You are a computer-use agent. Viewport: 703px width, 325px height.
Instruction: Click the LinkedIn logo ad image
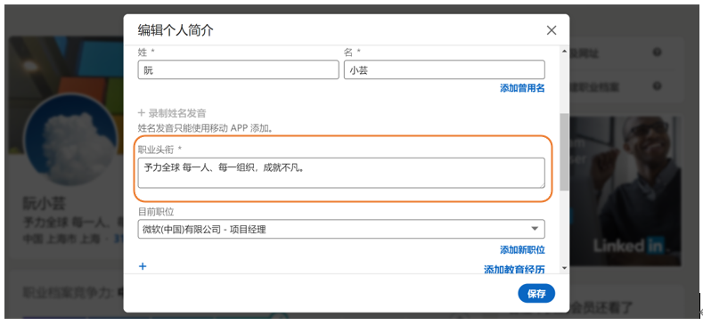625,191
